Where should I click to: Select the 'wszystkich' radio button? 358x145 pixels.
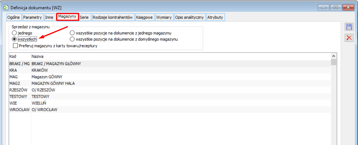(14, 39)
